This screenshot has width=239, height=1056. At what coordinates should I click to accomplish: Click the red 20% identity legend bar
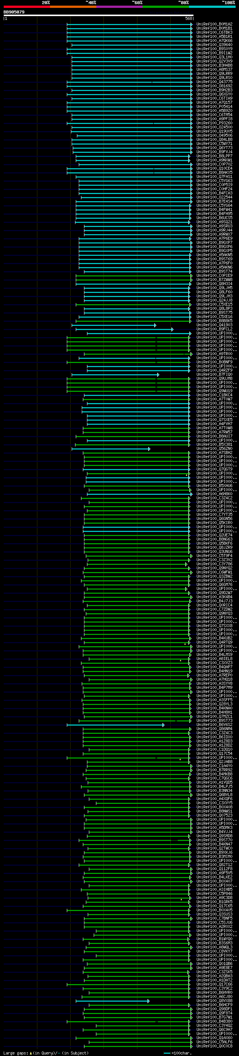27,7
